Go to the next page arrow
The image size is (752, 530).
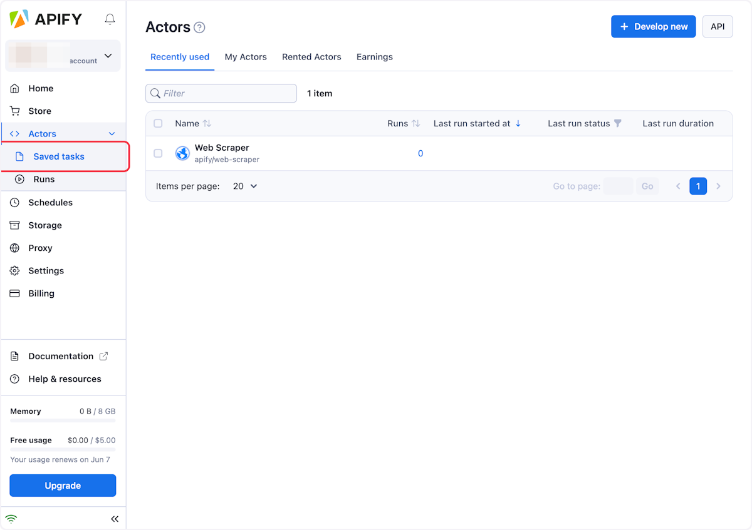click(719, 186)
